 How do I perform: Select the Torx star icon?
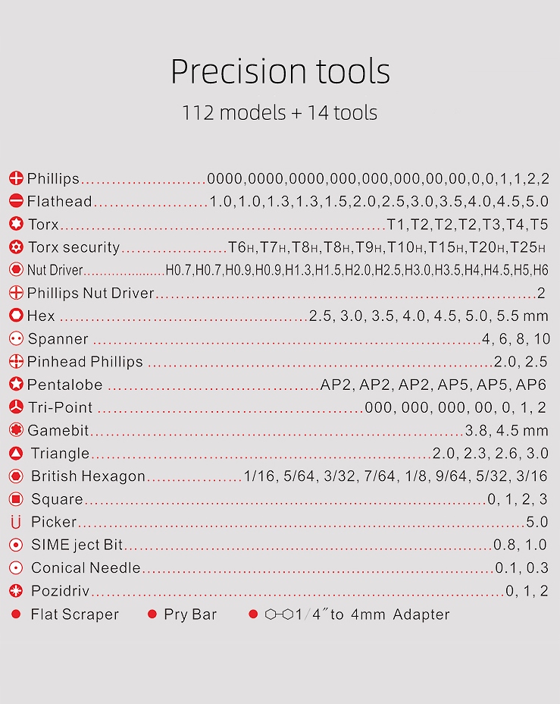[16, 225]
